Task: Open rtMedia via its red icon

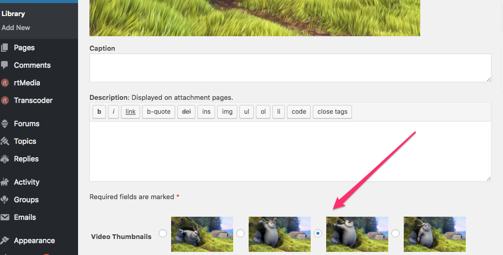Action: click(x=5, y=83)
